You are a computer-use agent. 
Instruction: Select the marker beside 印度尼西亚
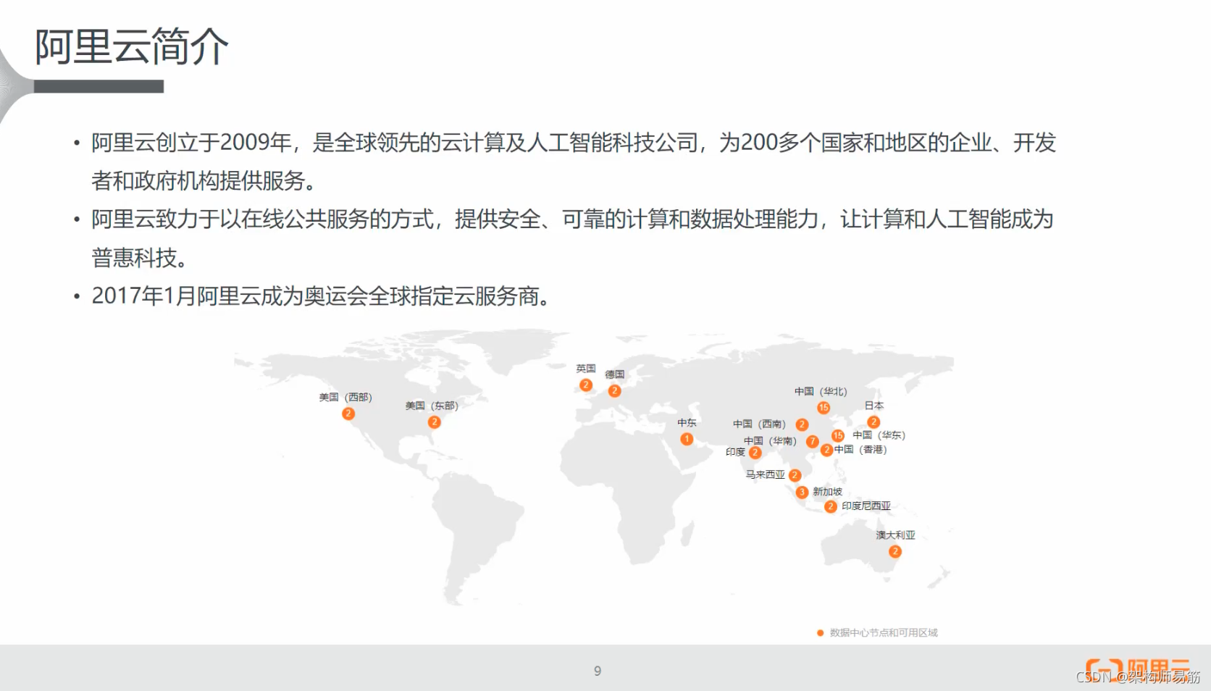tap(831, 506)
